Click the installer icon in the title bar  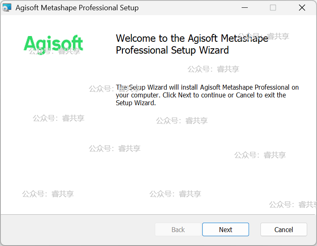(x=7, y=8)
